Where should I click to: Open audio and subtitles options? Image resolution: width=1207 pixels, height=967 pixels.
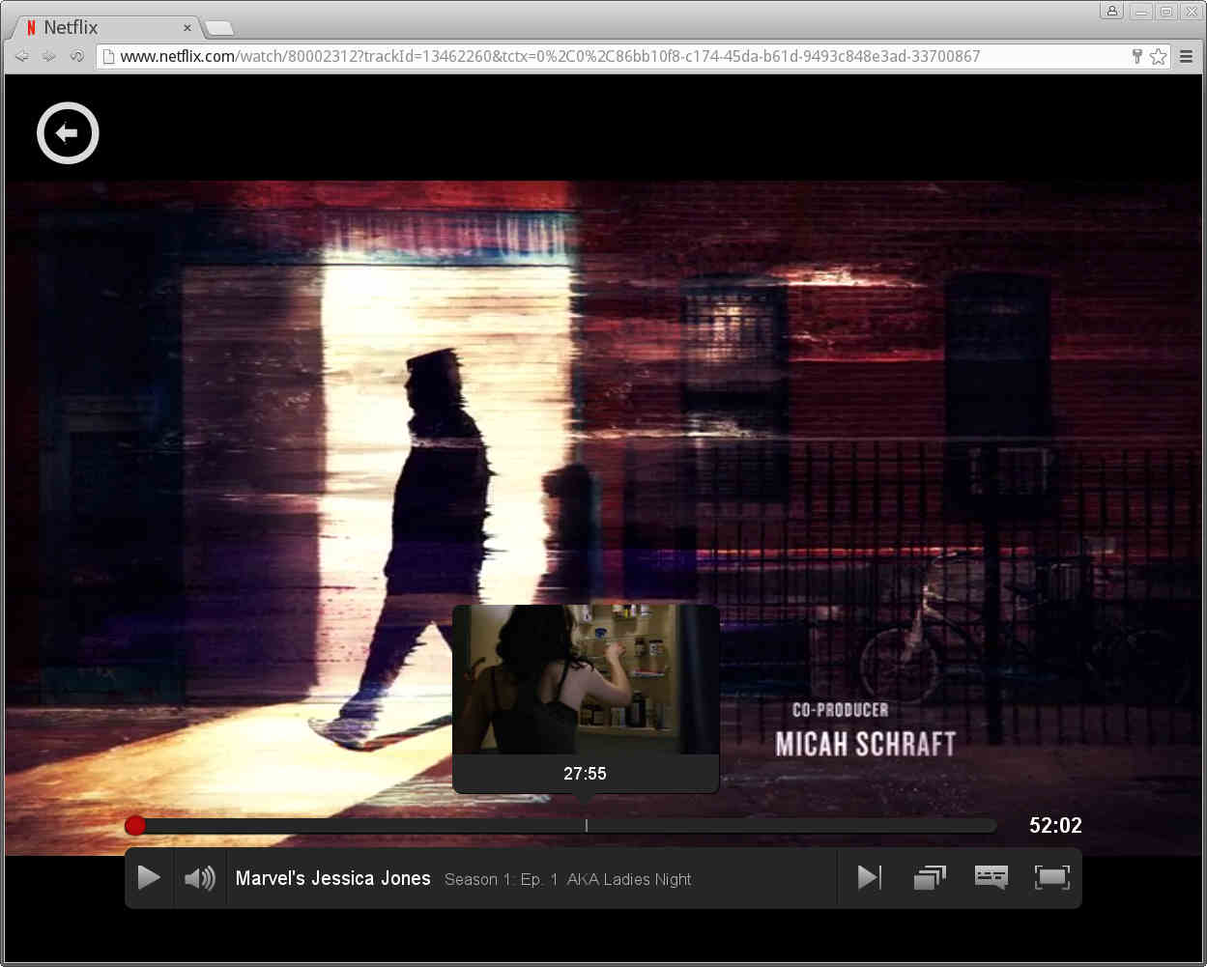coord(991,877)
